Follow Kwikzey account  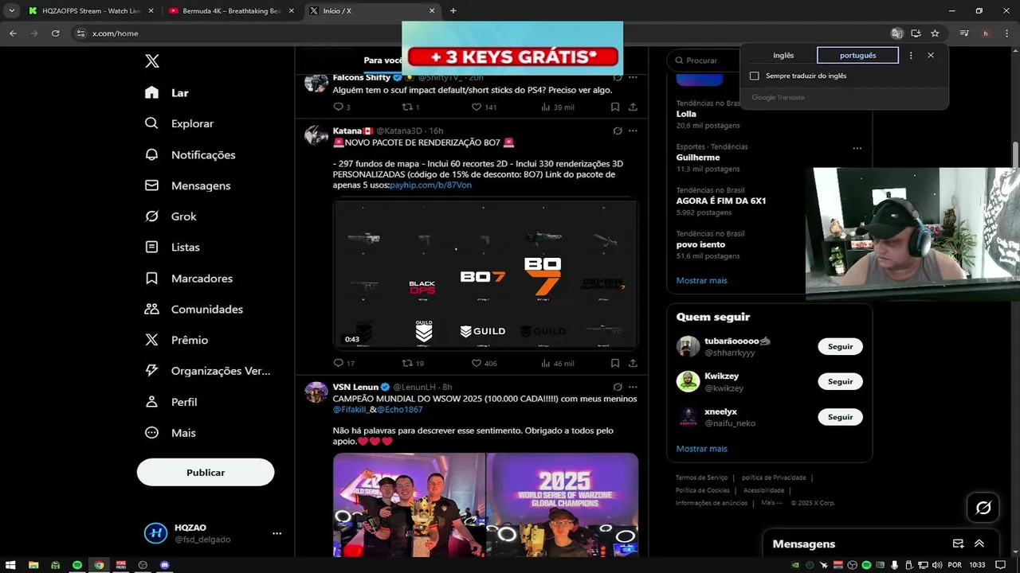click(840, 381)
